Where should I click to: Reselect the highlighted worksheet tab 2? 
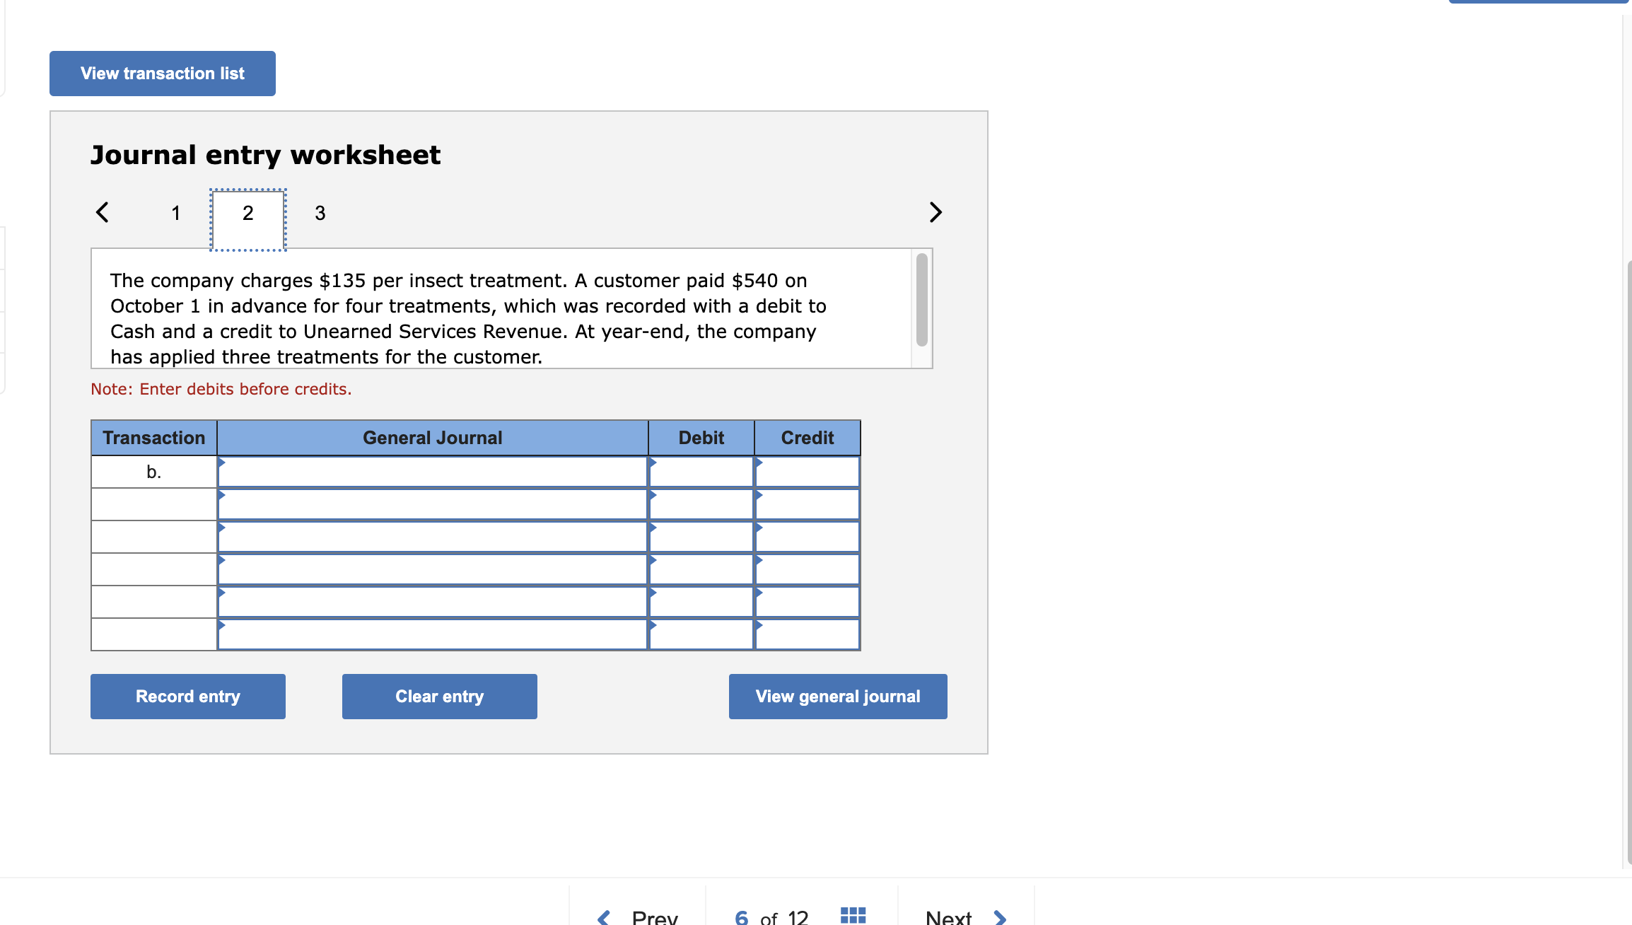[247, 213]
